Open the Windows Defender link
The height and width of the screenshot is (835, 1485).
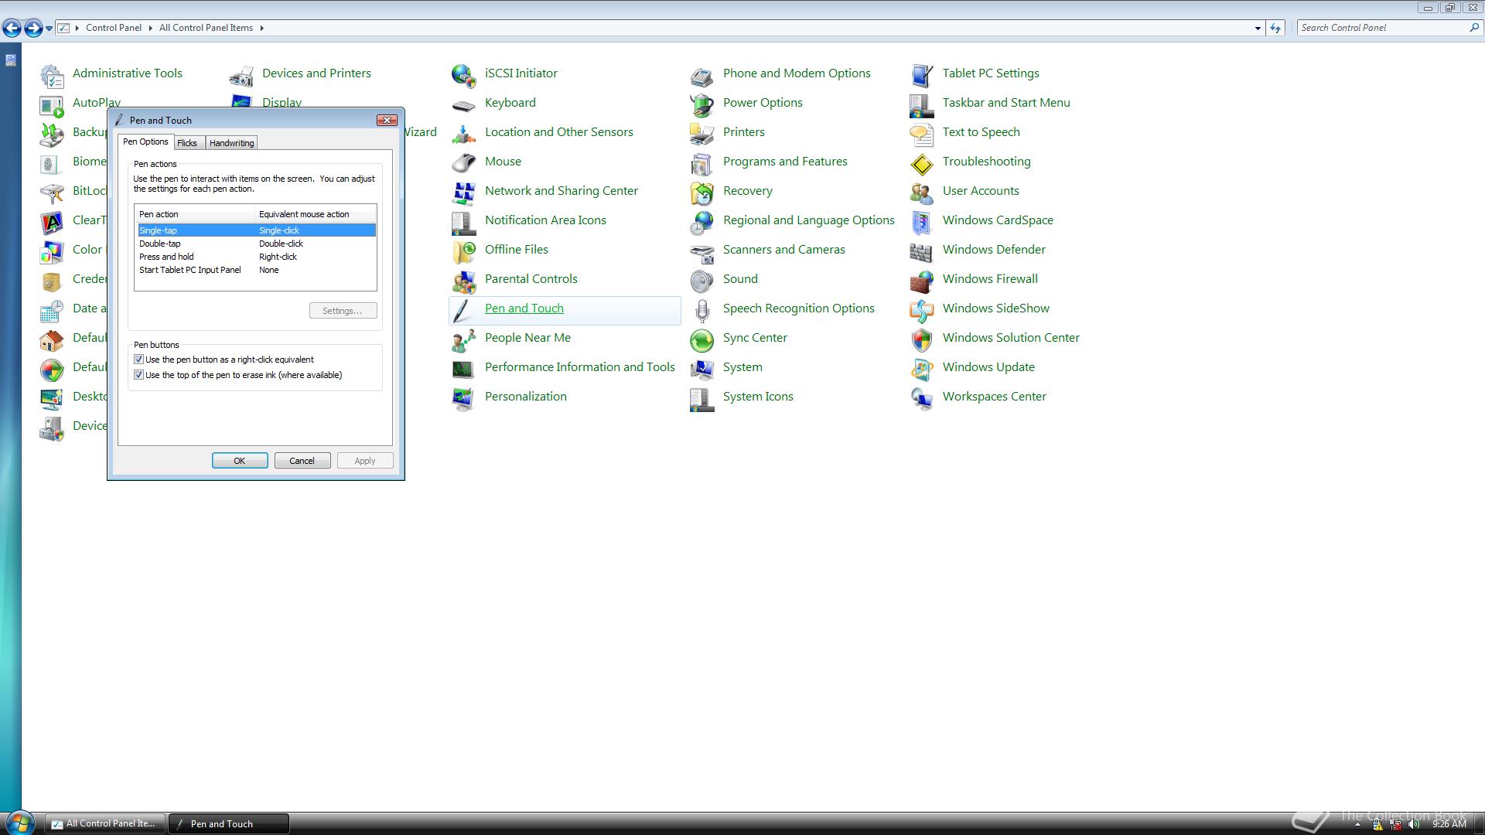click(994, 250)
